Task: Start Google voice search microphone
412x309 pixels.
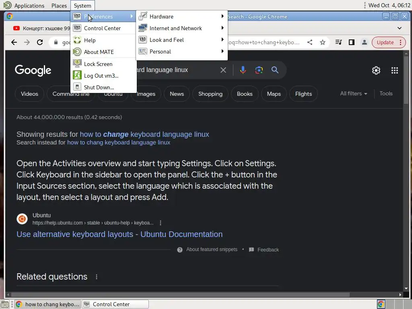Action: coord(243,70)
